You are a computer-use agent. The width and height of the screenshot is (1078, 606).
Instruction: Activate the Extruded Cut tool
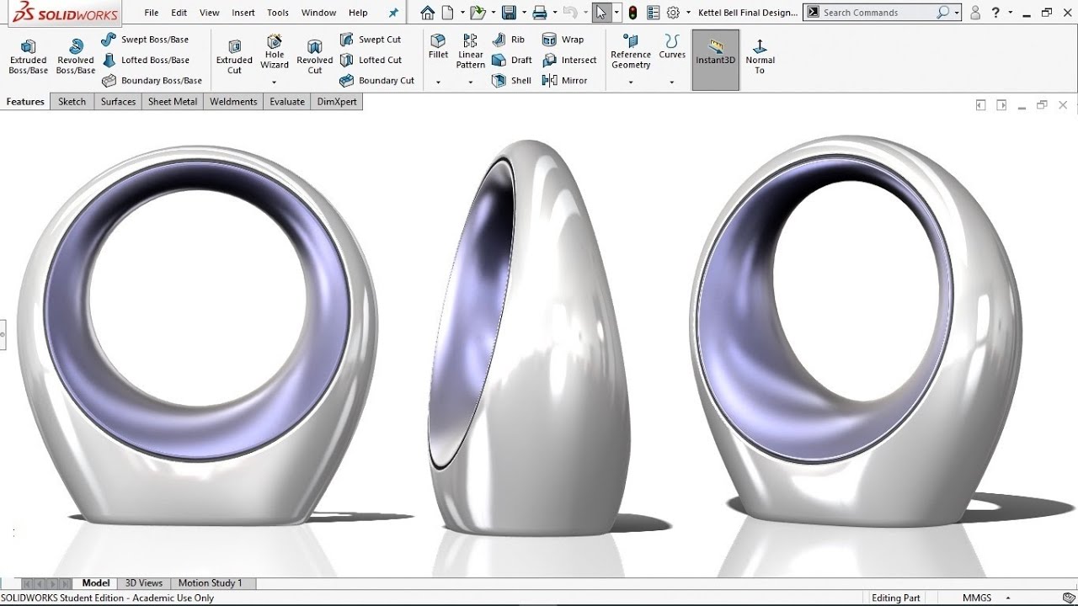point(234,57)
